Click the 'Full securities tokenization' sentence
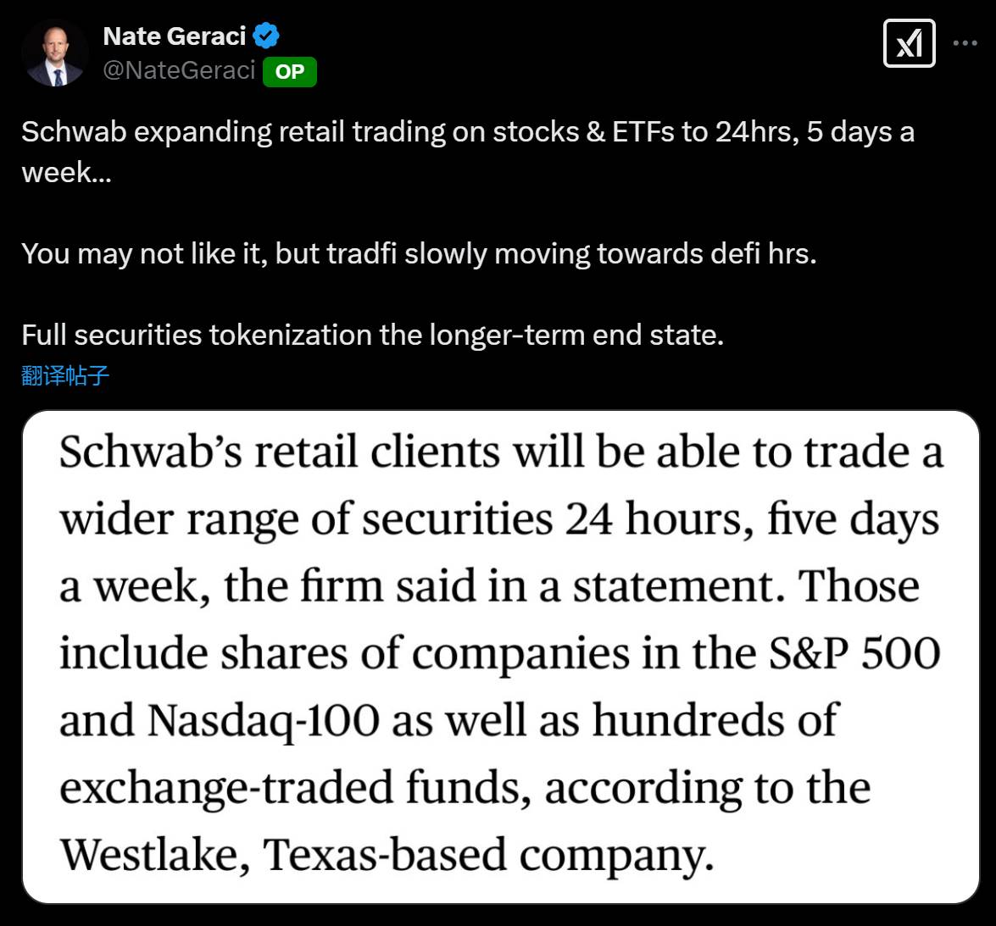 [x=373, y=335]
